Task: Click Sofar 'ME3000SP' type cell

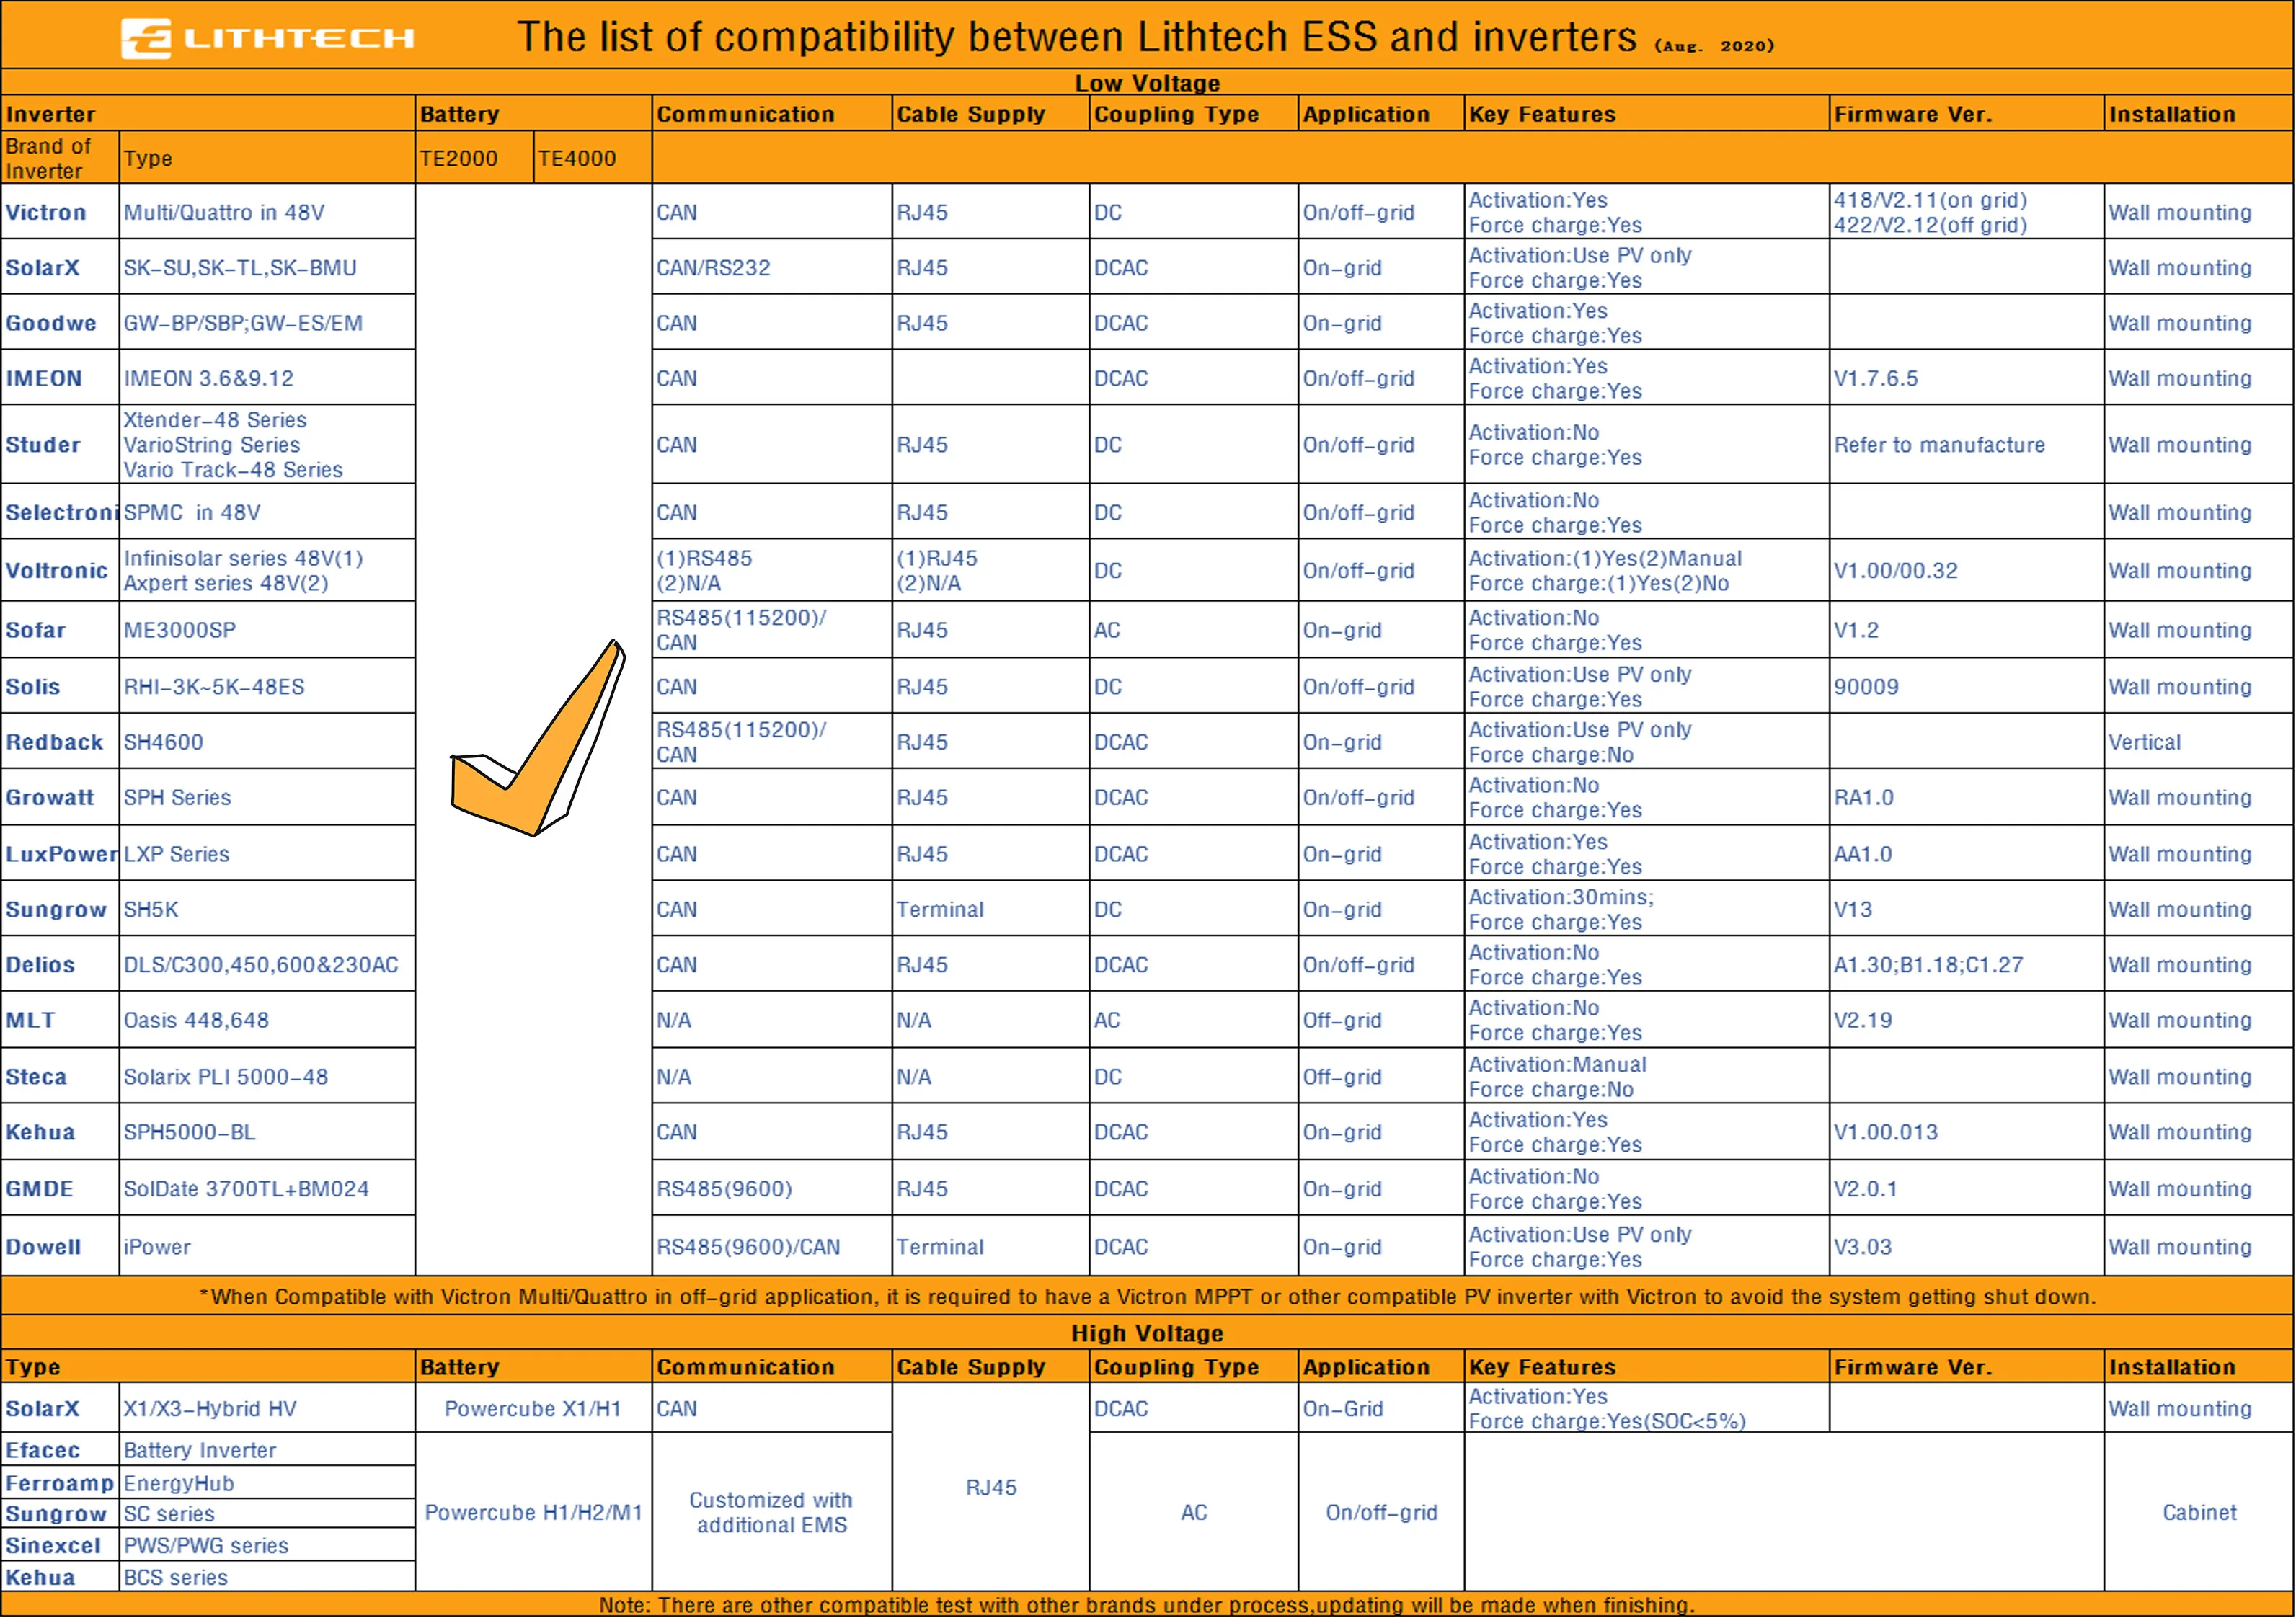Action: click(x=267, y=630)
